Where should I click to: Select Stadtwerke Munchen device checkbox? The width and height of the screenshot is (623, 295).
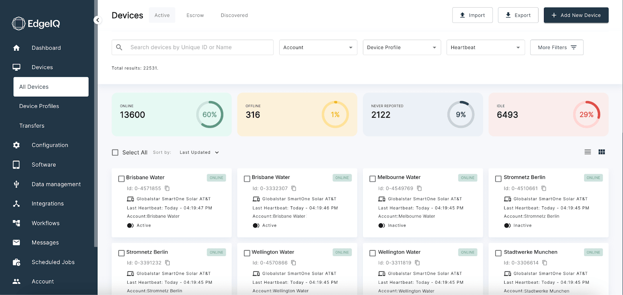coord(498,253)
